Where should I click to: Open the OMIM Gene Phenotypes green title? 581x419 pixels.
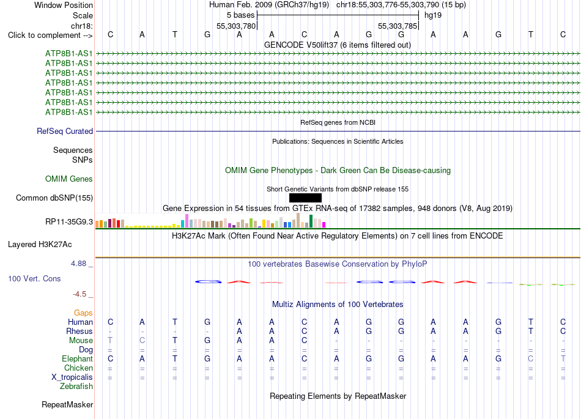[338, 171]
